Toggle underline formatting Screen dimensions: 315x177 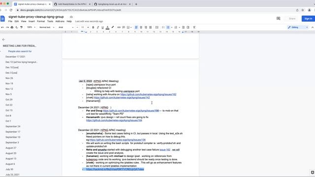(x=102, y=28)
